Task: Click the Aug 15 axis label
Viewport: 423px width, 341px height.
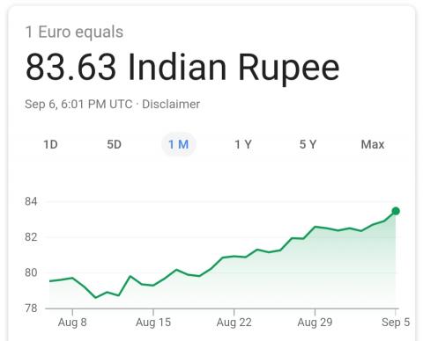Action: [153, 323]
